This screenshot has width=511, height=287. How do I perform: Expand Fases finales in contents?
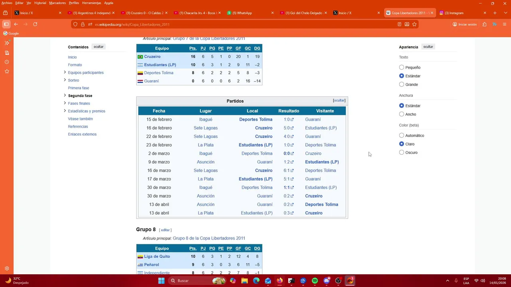click(65, 103)
